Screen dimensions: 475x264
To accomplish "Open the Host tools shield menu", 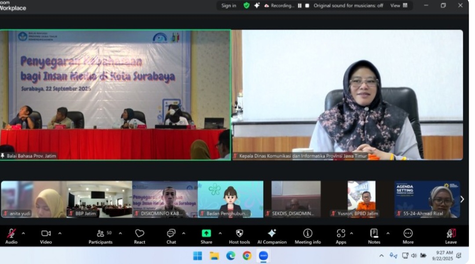I will [239, 236].
